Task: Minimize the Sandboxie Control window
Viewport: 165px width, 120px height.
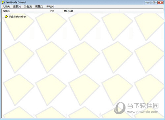Action: [x=148, y=2]
